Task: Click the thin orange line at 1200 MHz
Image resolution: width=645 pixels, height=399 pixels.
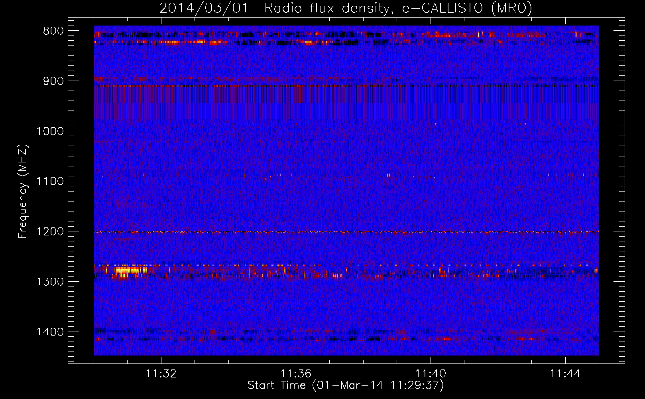Action: [346, 232]
